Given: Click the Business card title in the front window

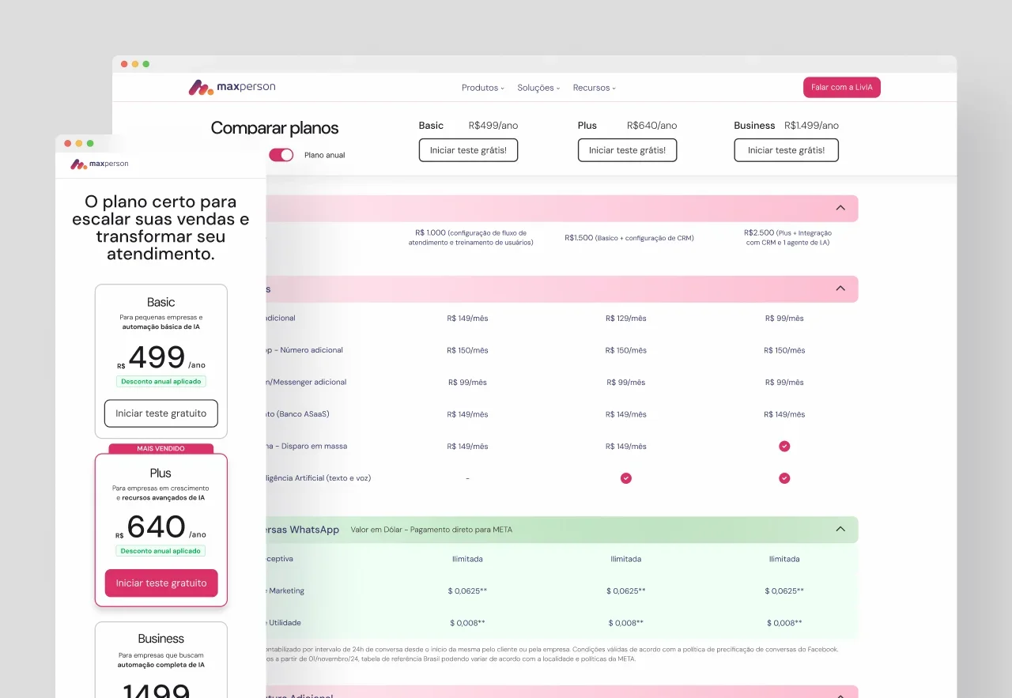Looking at the screenshot, I should point(161,639).
